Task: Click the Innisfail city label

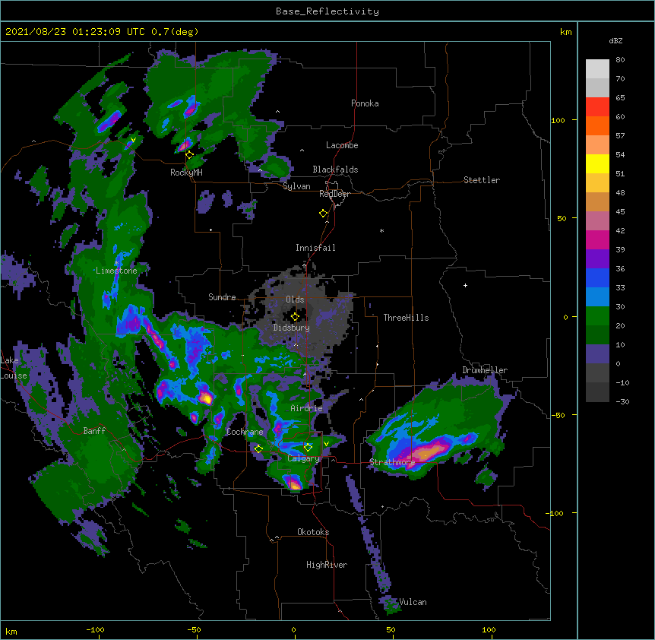Action: [315, 248]
